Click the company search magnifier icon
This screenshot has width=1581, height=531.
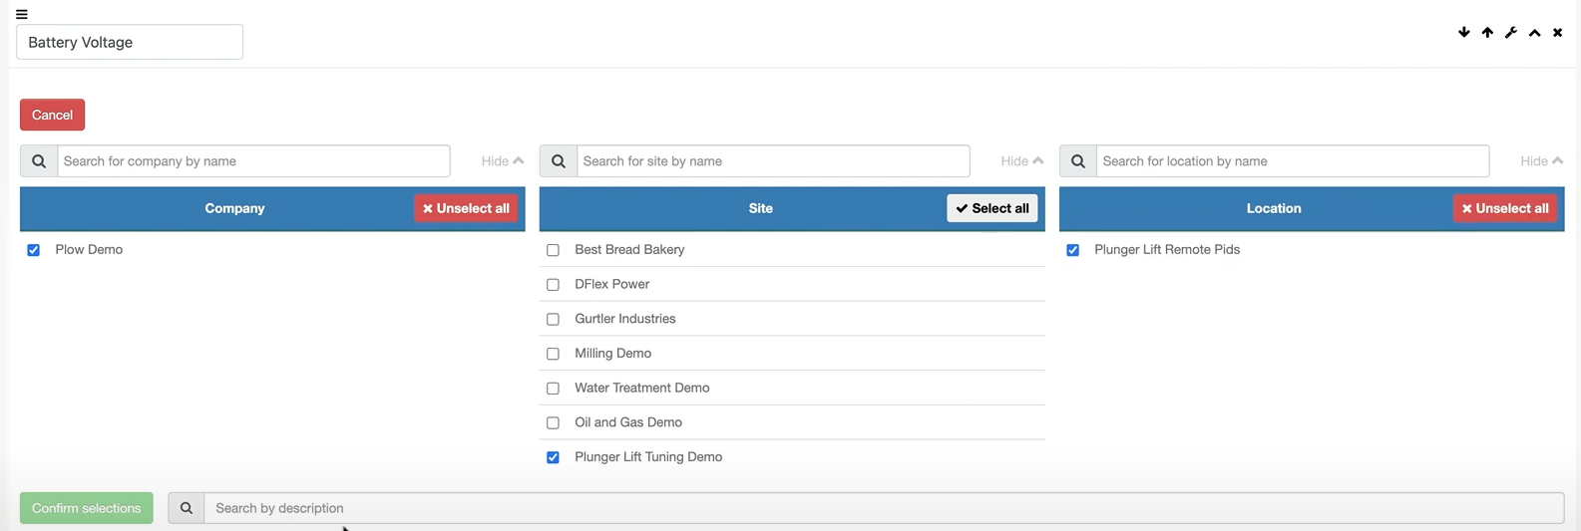click(39, 161)
